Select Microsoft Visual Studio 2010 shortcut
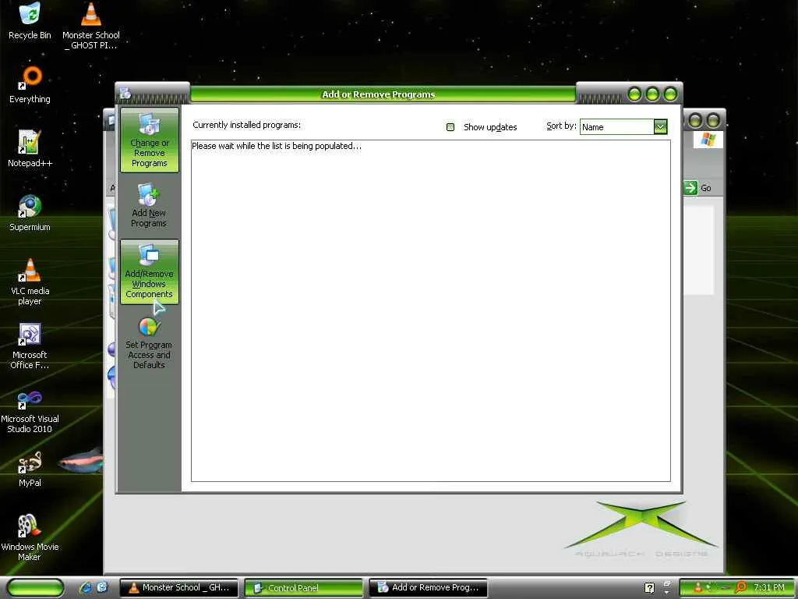This screenshot has height=599, width=798. pyautogui.click(x=30, y=410)
